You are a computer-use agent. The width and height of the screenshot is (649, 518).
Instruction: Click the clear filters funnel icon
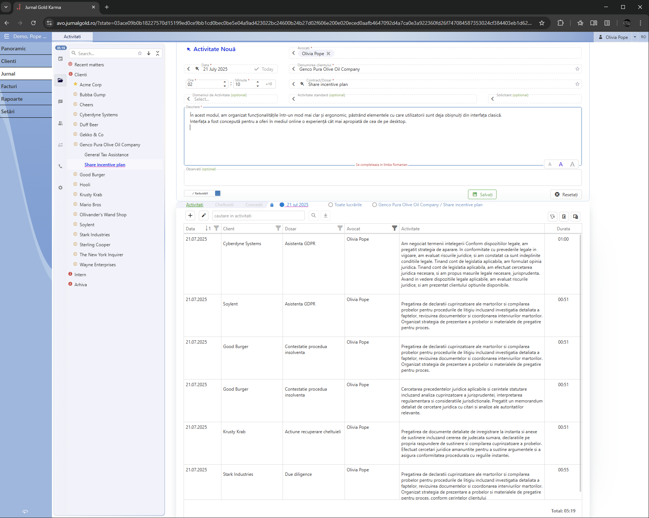point(553,217)
